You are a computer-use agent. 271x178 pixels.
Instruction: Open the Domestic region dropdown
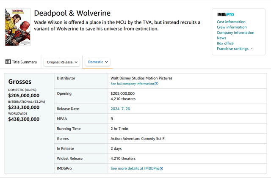click(x=98, y=62)
